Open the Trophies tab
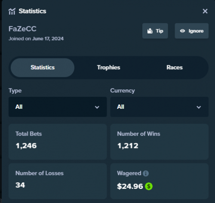The image size is (215, 203). (x=108, y=68)
